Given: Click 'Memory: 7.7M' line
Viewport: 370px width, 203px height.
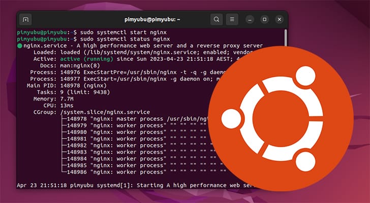Looking at the screenshot, I should [53, 99].
